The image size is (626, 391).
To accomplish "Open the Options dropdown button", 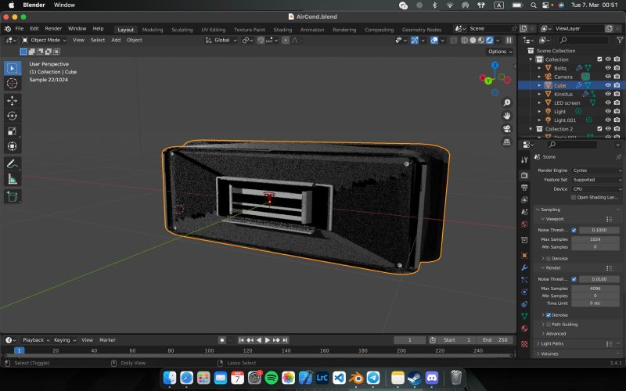I will point(500,52).
